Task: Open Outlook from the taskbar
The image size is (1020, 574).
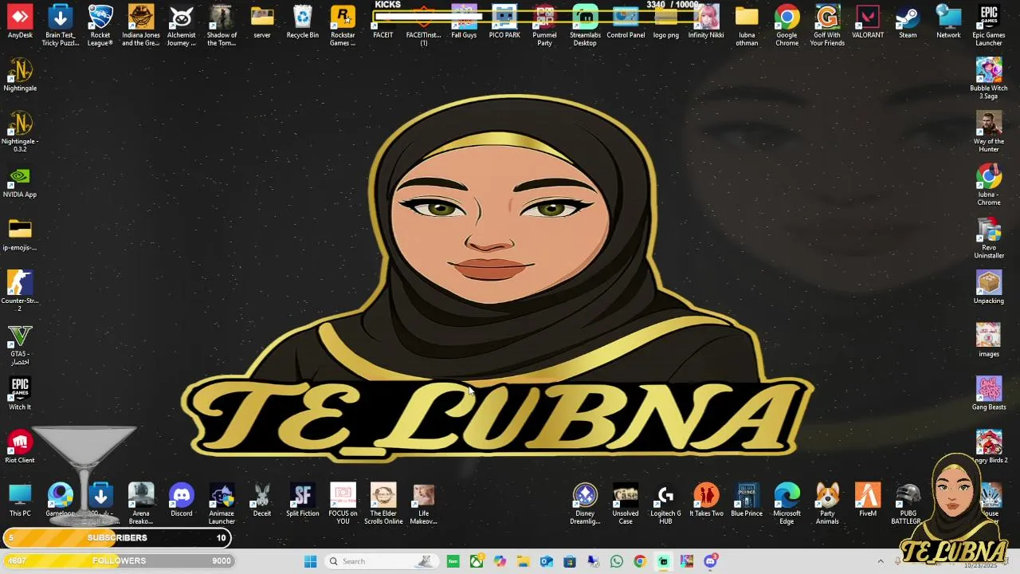Action: pyautogui.click(x=546, y=561)
